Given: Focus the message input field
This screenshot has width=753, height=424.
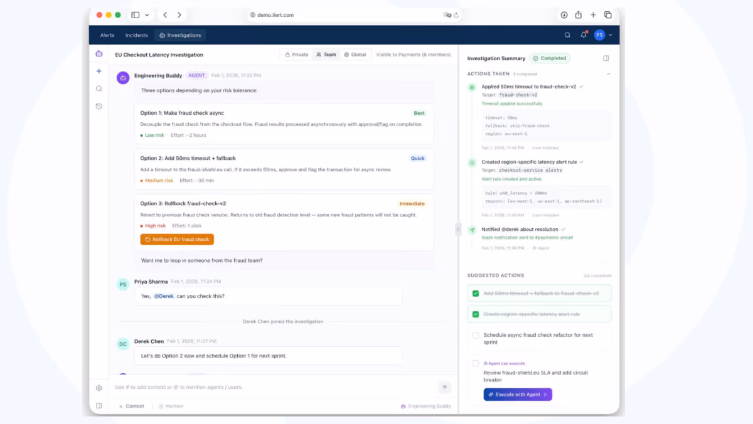Looking at the screenshot, I should coord(275,387).
